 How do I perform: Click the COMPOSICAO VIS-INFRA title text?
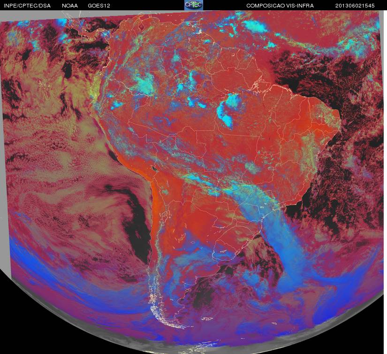pos(280,6)
